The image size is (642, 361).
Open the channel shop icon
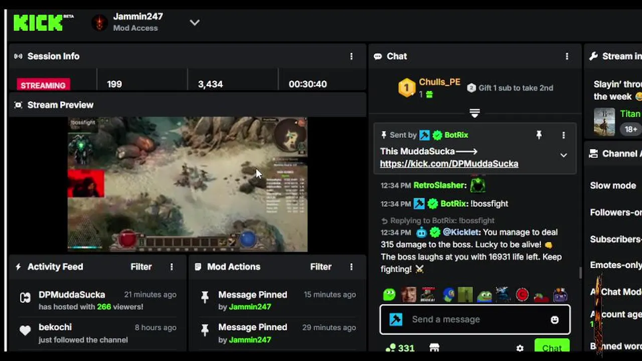click(x=434, y=347)
